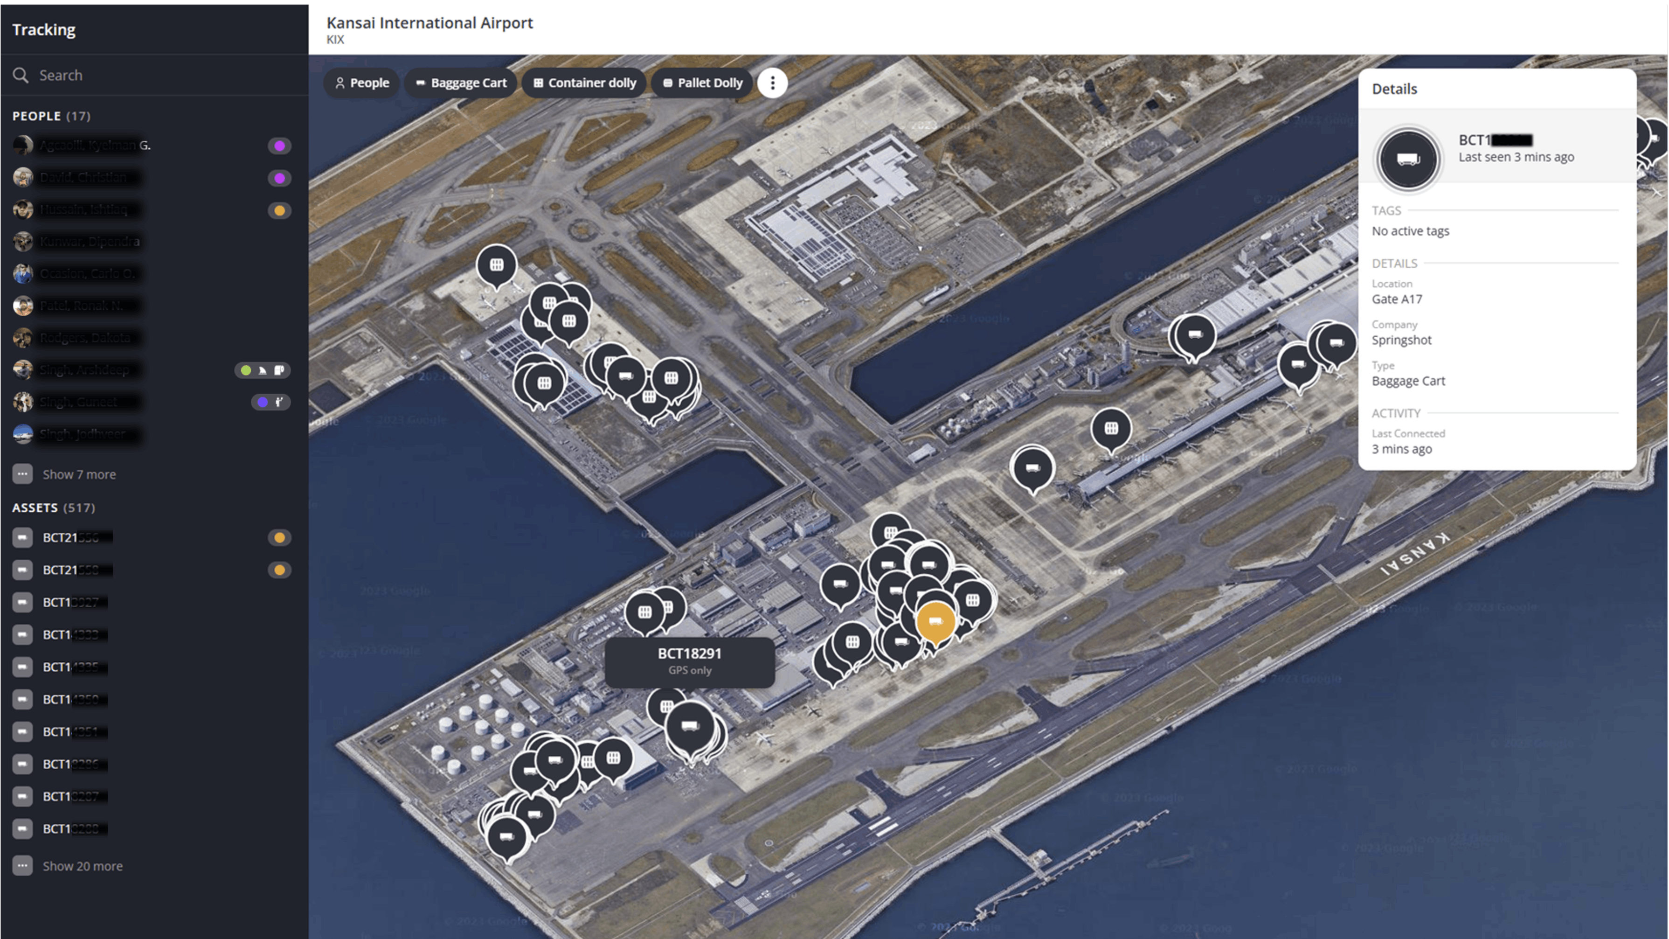Viewport: 1669px width, 939px height.
Task: Open the three-dot filter overflow menu
Action: click(772, 83)
